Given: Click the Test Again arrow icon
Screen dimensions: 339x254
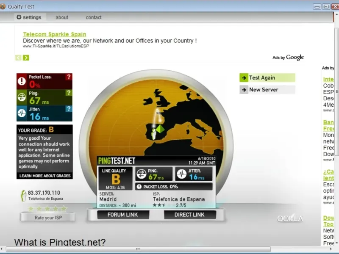Looking at the screenshot, I should pyautogui.click(x=244, y=78).
